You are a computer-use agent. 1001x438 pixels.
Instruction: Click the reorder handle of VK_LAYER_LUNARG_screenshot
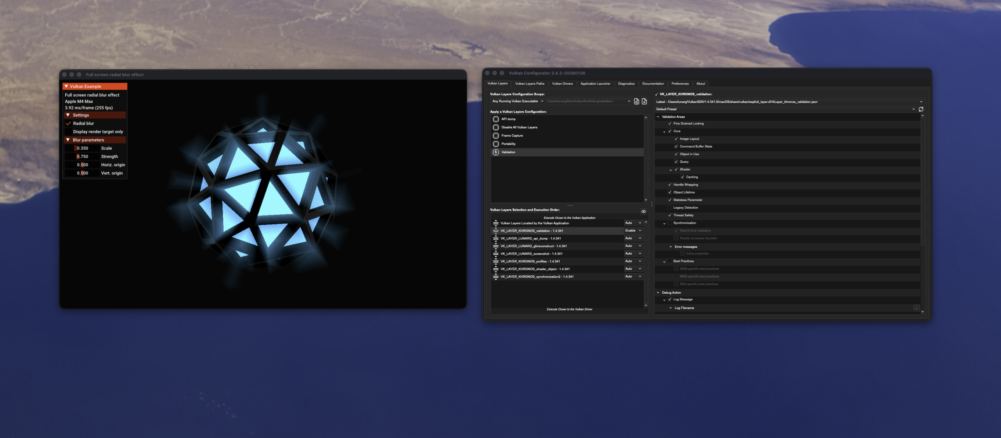coord(495,253)
